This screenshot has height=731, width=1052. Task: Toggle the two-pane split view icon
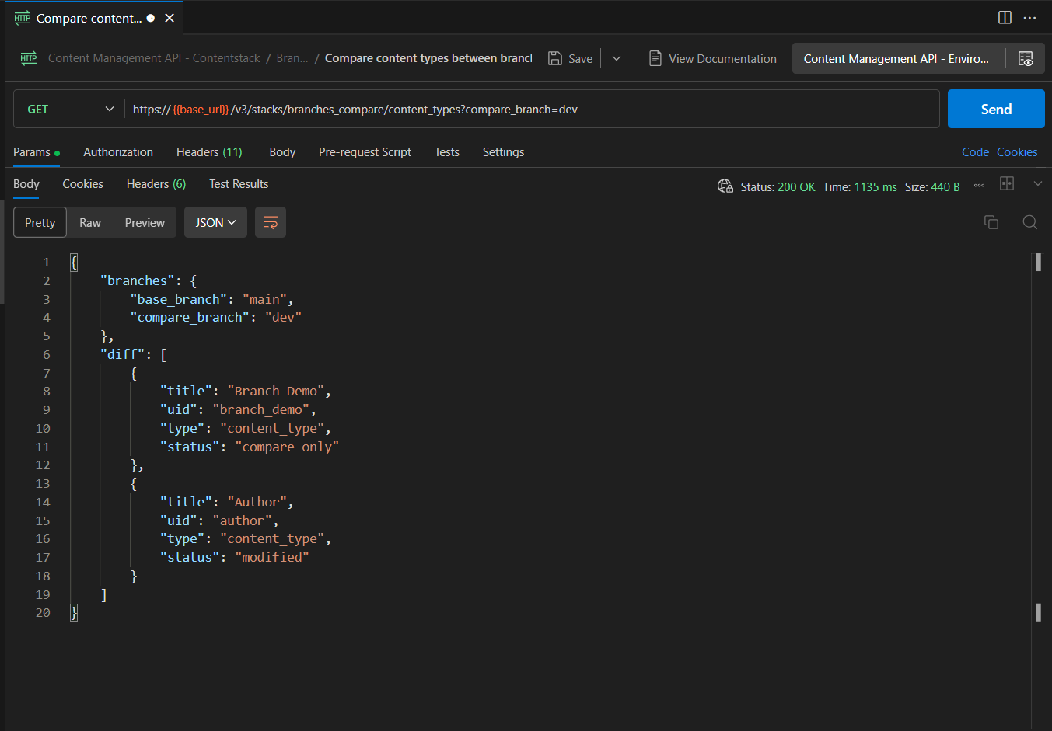tap(1005, 17)
